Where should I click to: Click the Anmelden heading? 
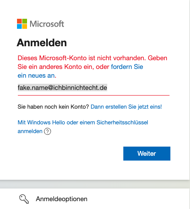[42, 43]
